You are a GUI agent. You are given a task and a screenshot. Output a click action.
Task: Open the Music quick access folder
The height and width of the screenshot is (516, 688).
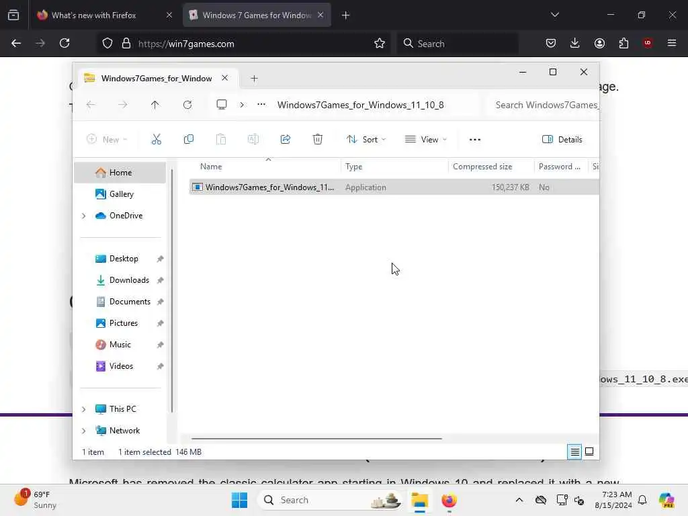120,345
